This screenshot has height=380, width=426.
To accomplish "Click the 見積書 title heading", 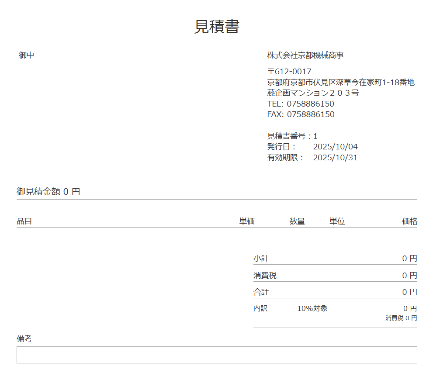I will click(x=217, y=27).
